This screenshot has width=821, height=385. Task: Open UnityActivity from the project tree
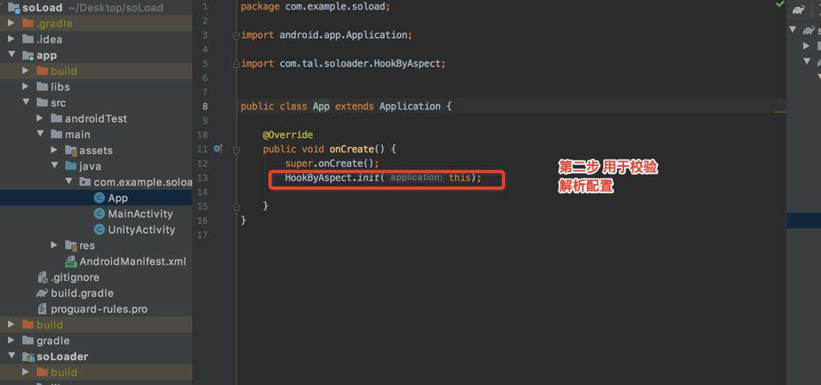click(x=141, y=229)
